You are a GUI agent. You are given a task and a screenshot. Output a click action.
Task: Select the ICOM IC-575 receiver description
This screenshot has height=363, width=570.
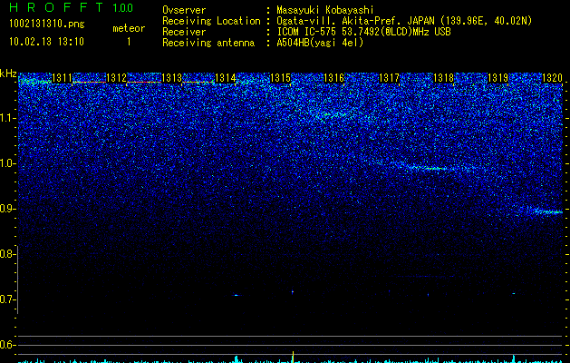[x=363, y=32]
